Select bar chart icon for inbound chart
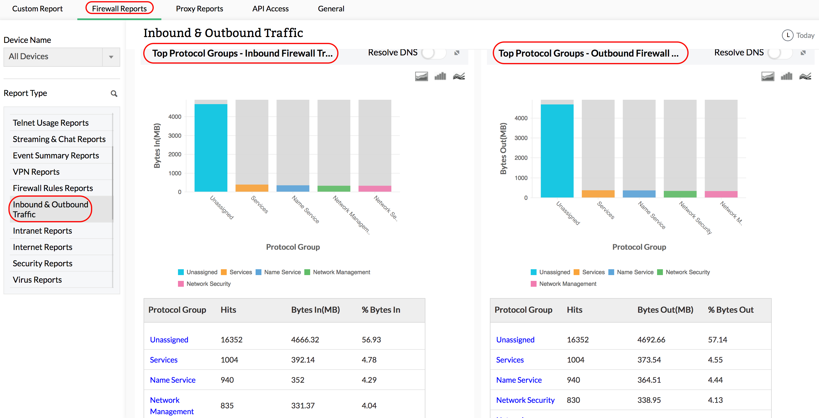This screenshot has width=819, height=418. point(440,76)
